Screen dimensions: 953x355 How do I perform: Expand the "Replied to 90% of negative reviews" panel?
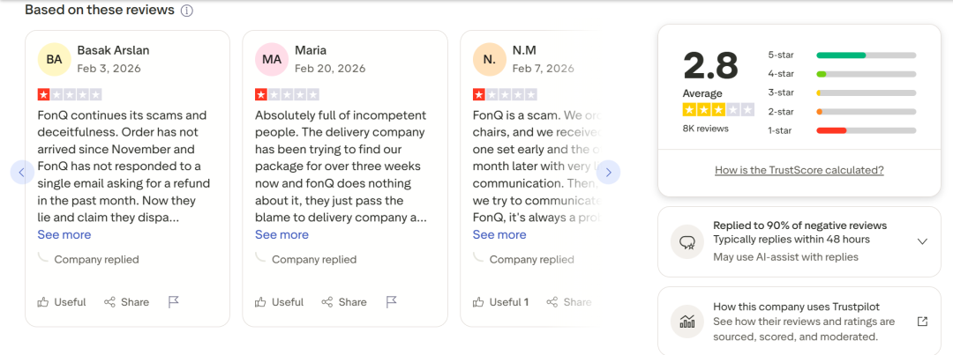pyautogui.click(x=922, y=241)
